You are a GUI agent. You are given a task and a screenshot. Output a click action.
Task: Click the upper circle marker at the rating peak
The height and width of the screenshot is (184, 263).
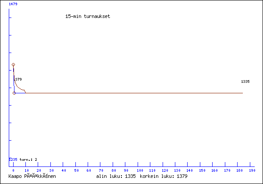[14, 64]
